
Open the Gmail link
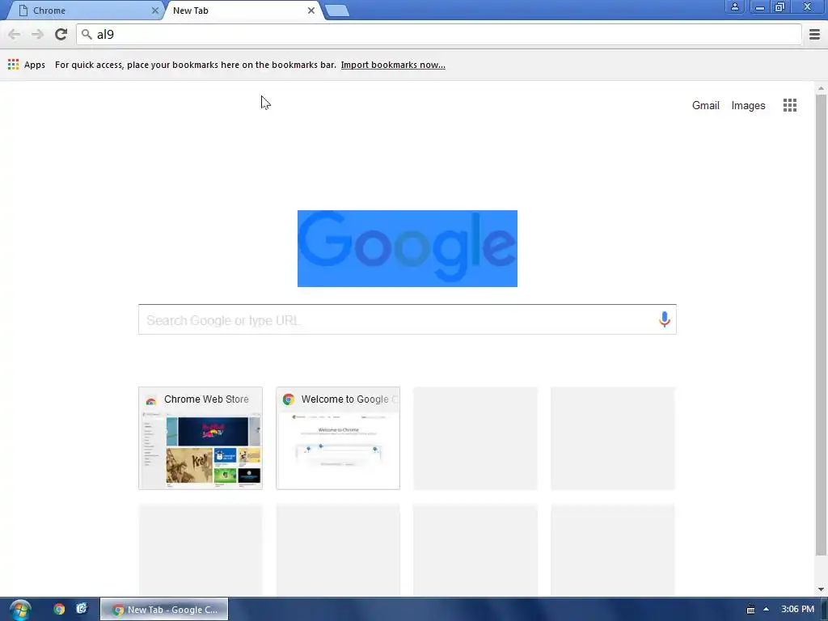click(x=705, y=105)
